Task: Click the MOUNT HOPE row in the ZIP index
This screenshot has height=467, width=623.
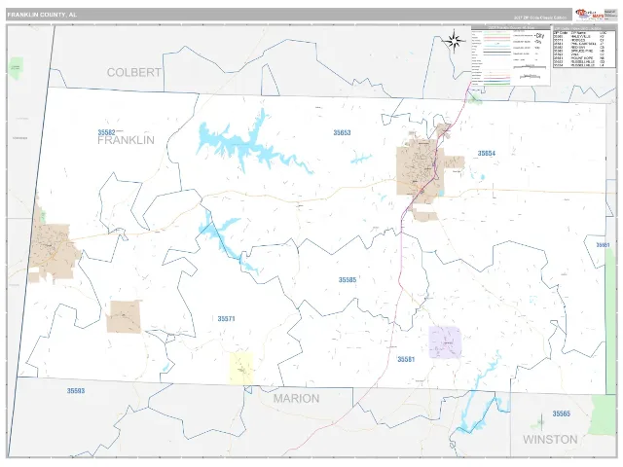Action: (579, 58)
